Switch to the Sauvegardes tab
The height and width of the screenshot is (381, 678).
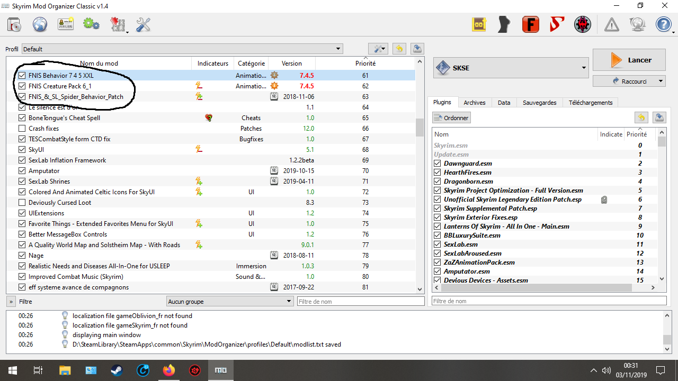pos(539,103)
